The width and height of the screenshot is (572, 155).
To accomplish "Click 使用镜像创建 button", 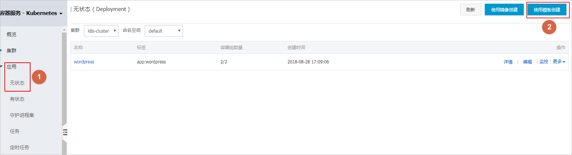I will coord(504,10).
